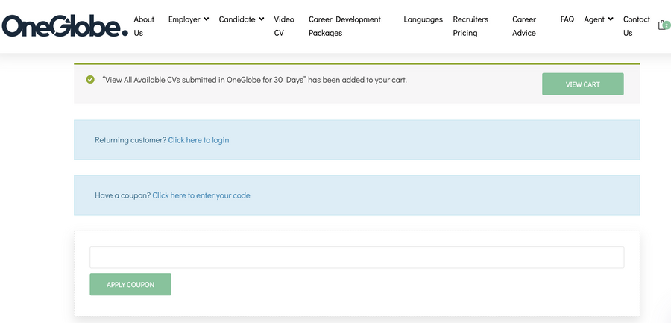Image resolution: width=671 pixels, height=323 pixels.
Task: Focus the coupon code input field
Action: [356, 257]
